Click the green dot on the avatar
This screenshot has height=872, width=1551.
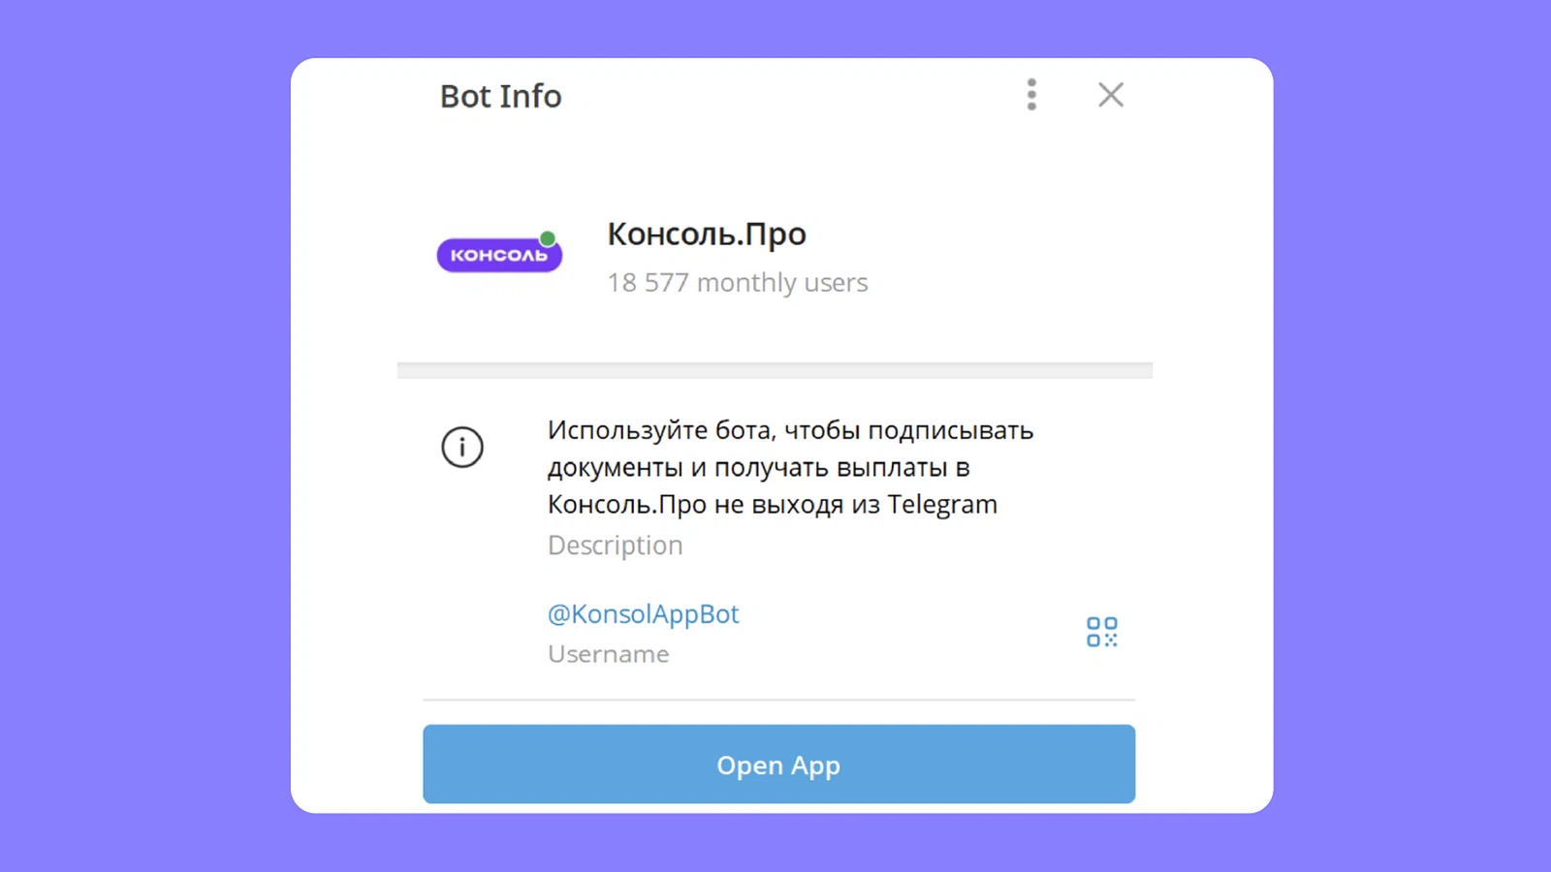(x=548, y=238)
